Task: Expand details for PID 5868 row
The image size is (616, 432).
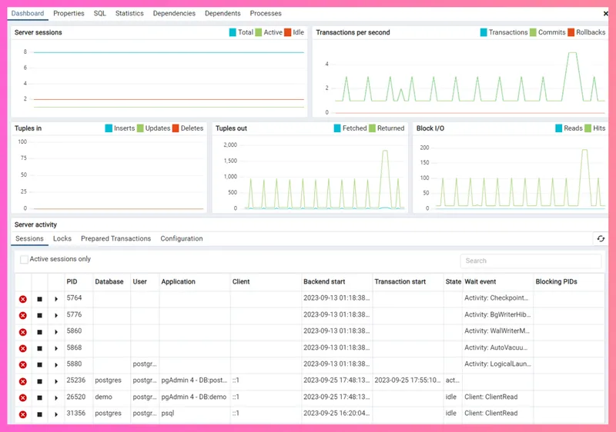Action: 56,348
